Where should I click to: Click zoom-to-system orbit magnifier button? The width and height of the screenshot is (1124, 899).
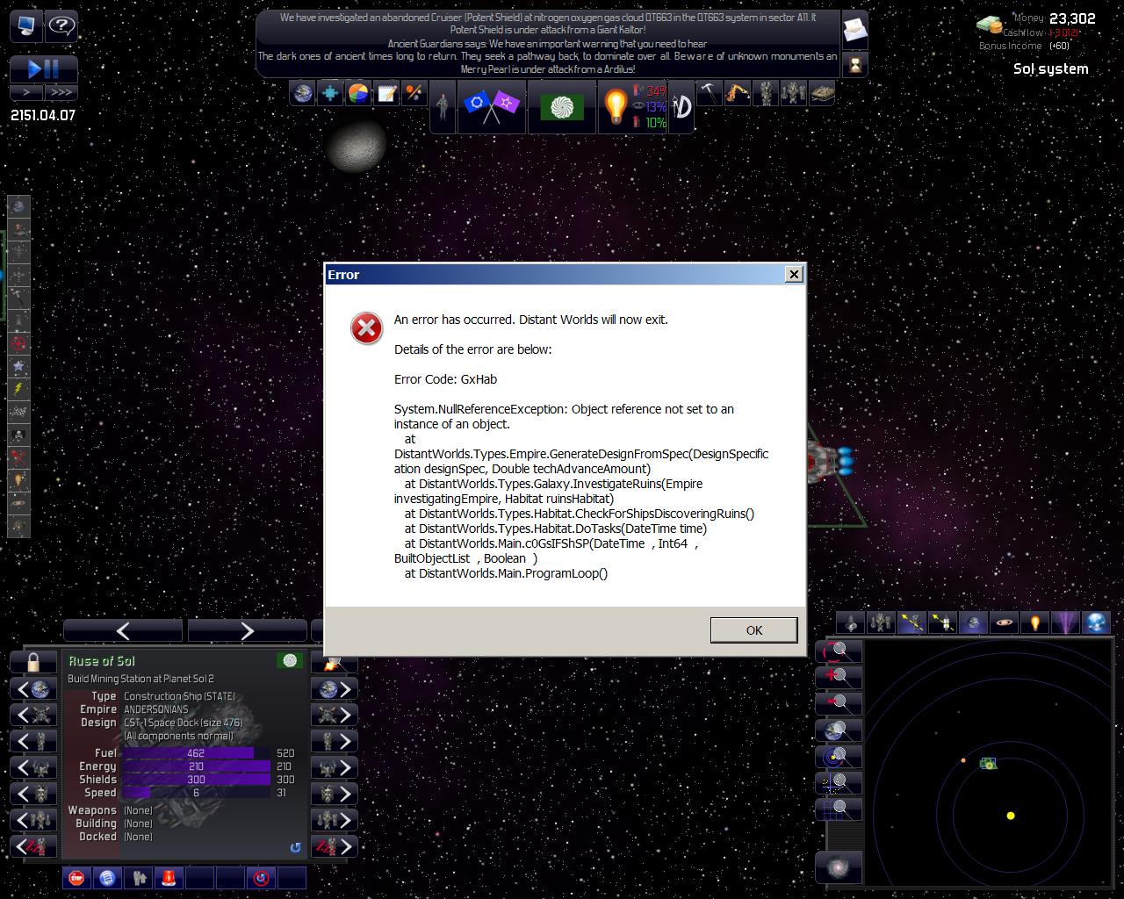click(838, 756)
